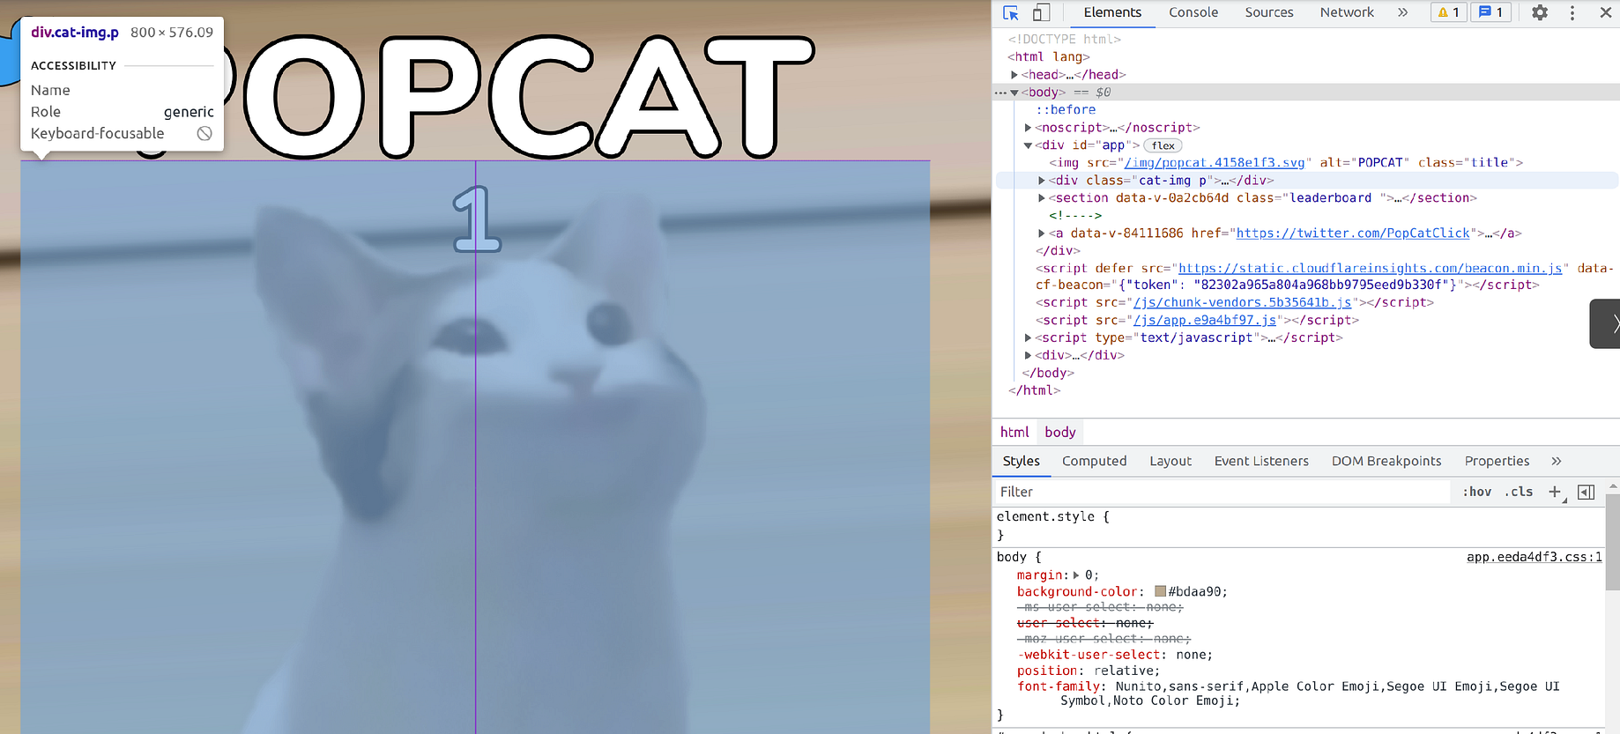1620x734 pixels.
Task: Show more DevTools panel tabs
Action: [x=1402, y=12]
